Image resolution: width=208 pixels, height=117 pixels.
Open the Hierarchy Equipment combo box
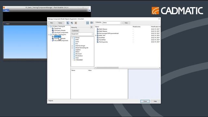(82, 34)
